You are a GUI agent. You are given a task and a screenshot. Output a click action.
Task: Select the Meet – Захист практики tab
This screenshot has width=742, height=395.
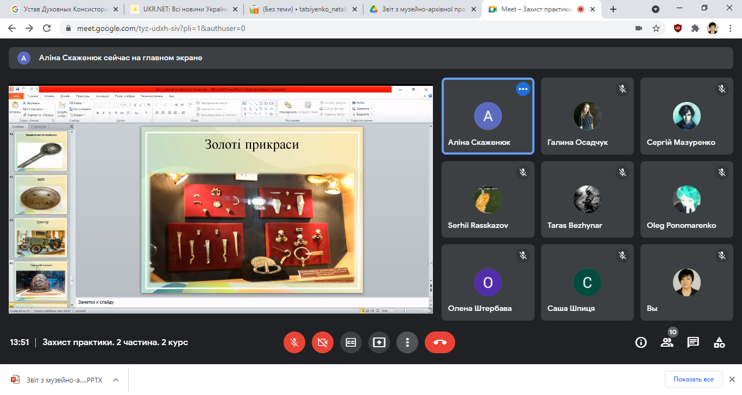pyautogui.click(x=541, y=9)
